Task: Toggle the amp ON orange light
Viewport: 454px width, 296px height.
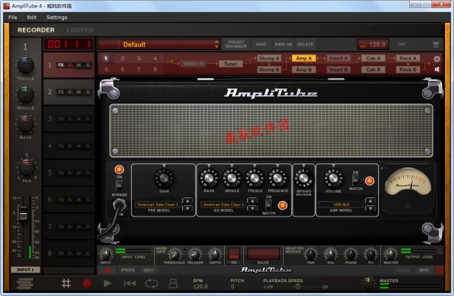Action: [119, 169]
